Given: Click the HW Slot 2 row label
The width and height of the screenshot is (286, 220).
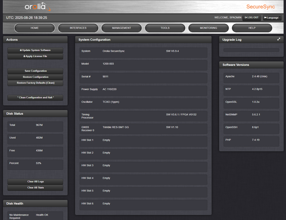Looking at the screenshot, I should coord(87,153).
